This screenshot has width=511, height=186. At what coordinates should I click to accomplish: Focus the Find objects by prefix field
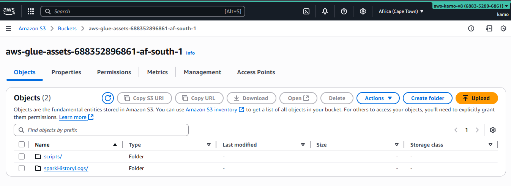[x=101, y=130]
